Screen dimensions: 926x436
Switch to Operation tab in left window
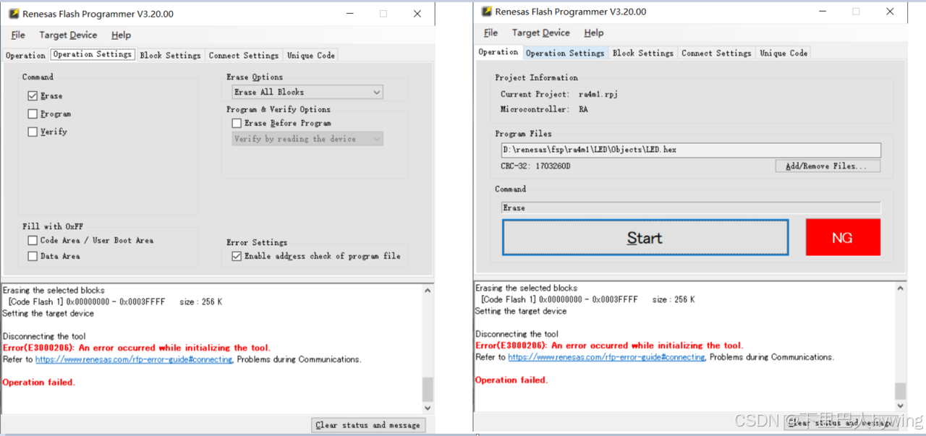(x=25, y=55)
